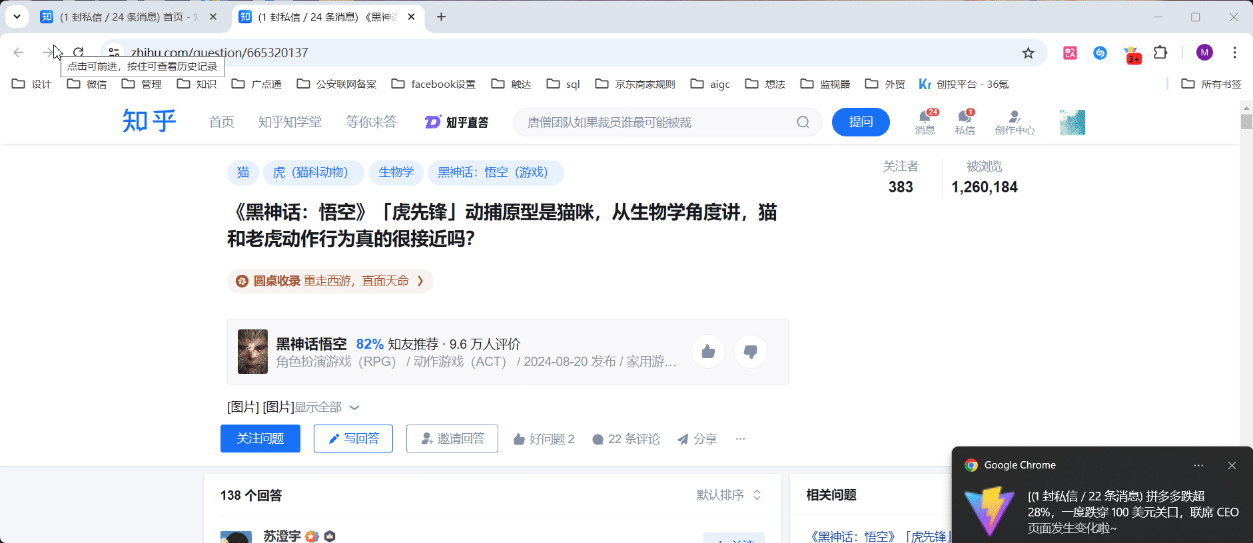
Task: Open the Chrome profile avatar M
Action: click(1204, 53)
